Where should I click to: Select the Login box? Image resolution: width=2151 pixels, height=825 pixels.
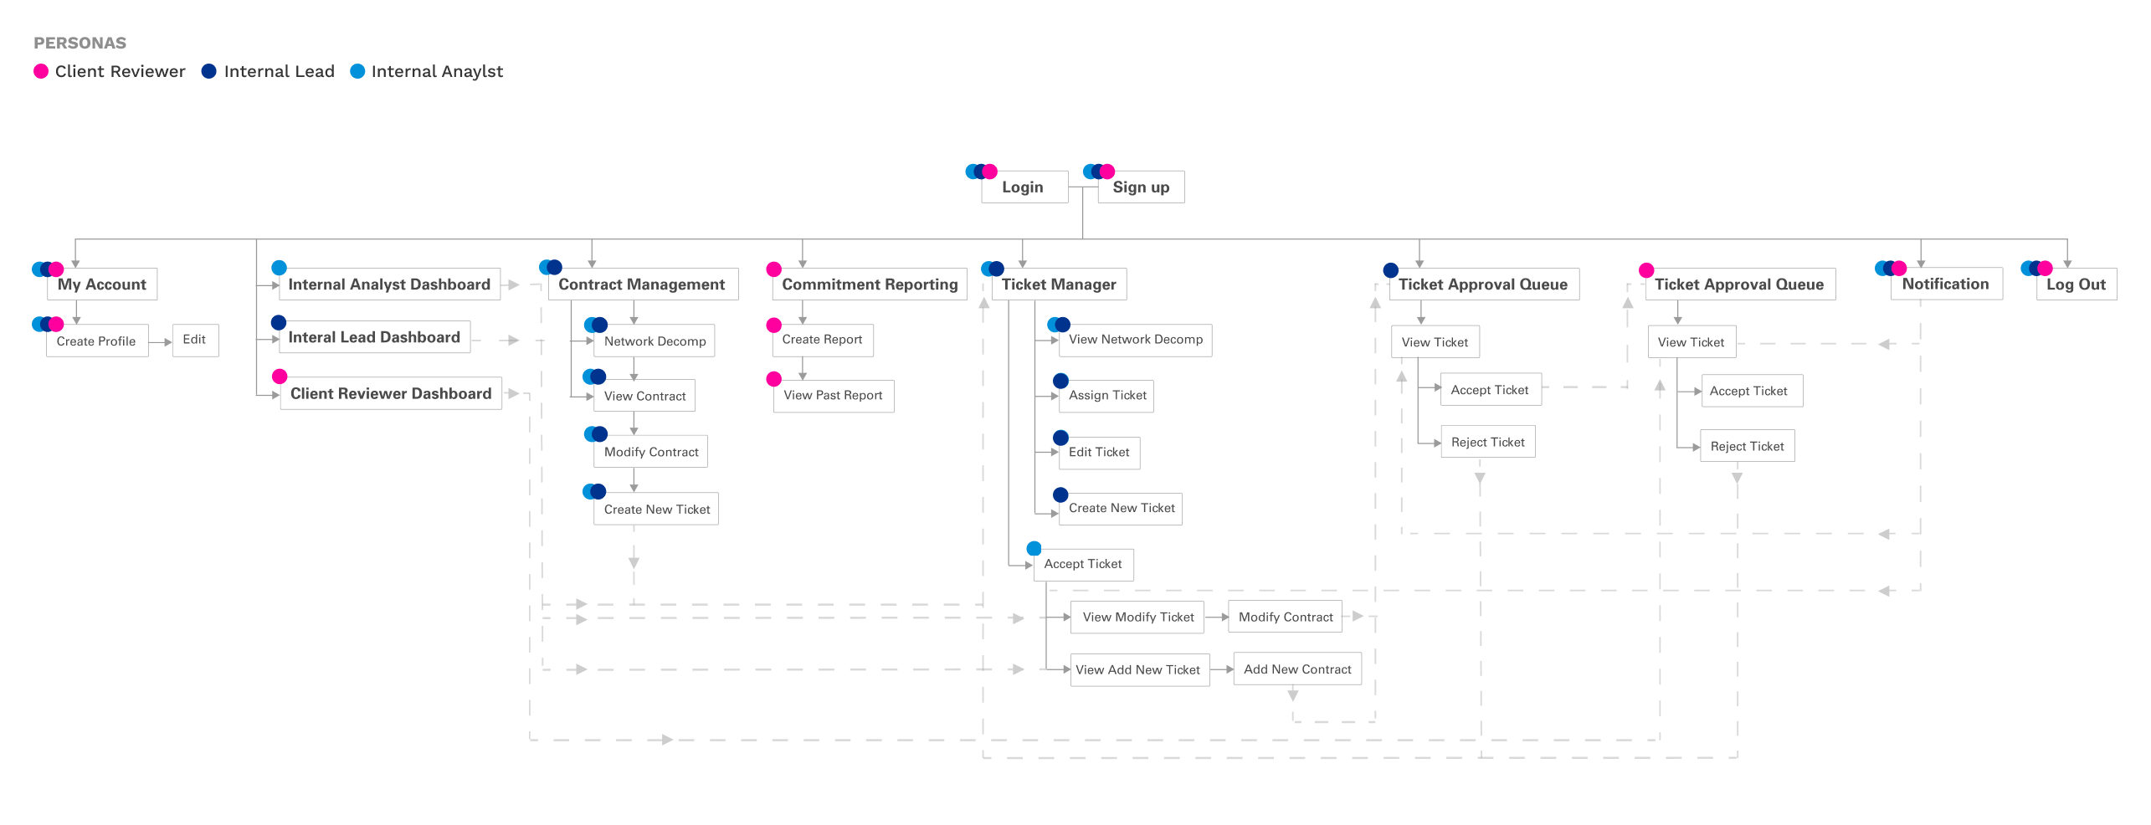(x=1024, y=187)
